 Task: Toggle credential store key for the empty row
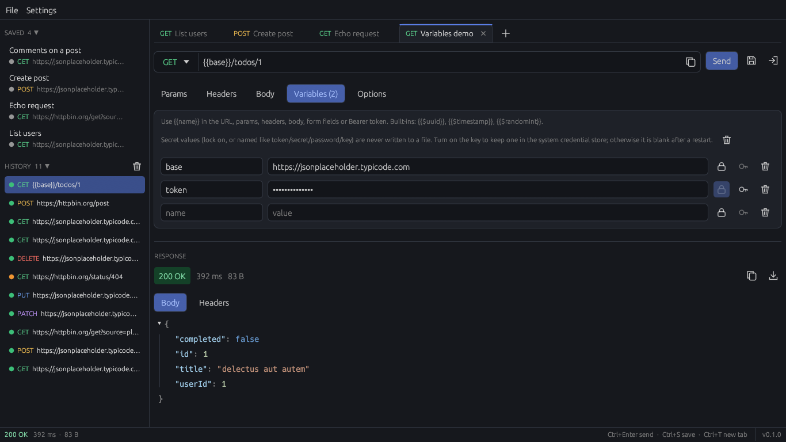(x=743, y=212)
